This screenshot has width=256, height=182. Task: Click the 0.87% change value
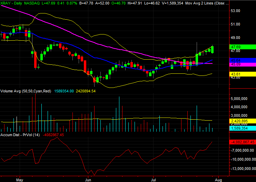(x=72, y=3)
